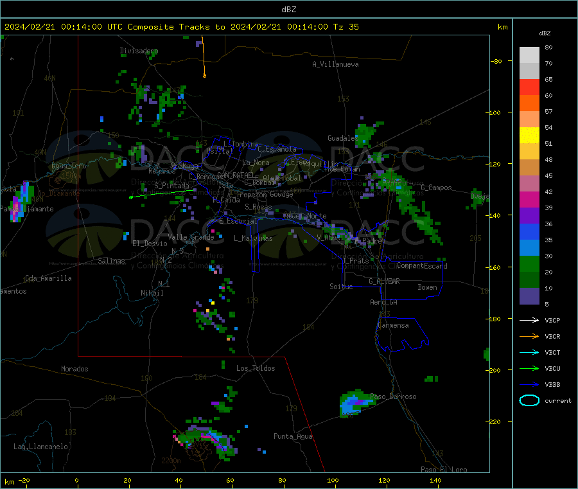The image size is (578, 489).
Task: Click the -80 km y-axis tick label
Action: click(x=495, y=61)
